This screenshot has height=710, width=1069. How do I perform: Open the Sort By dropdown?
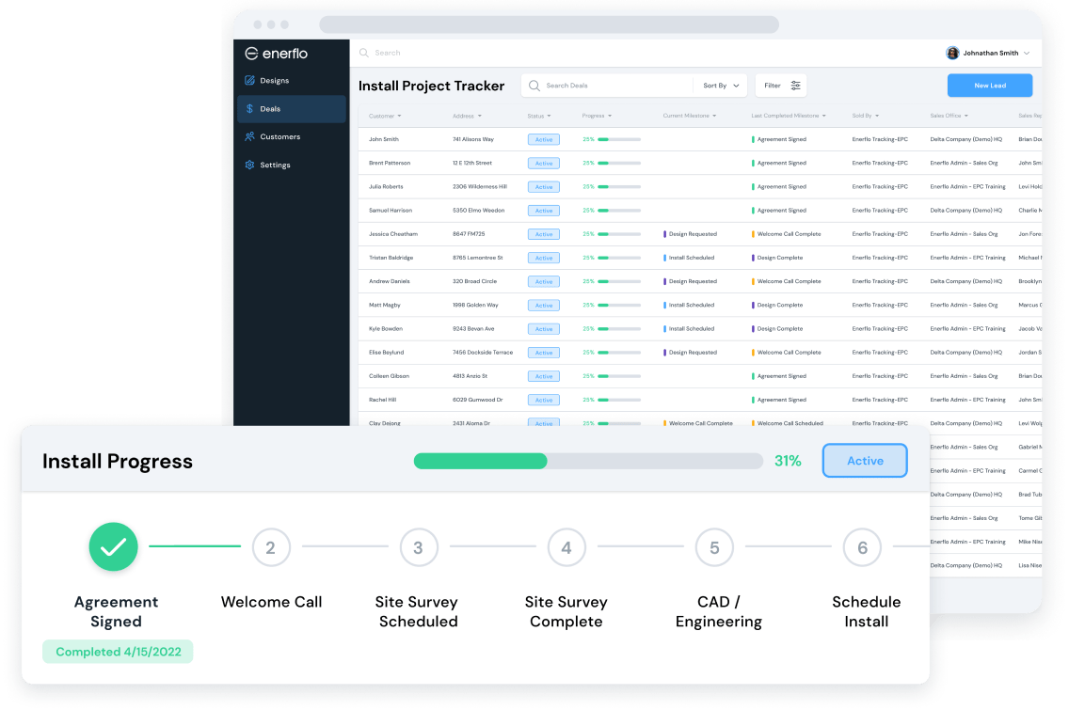(721, 86)
